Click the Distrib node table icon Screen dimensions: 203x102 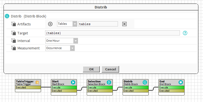[x=145, y=82]
